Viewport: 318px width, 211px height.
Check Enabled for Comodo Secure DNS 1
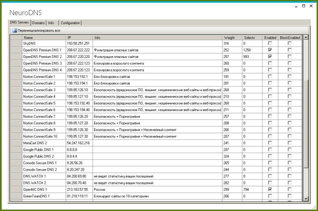[x=270, y=163]
